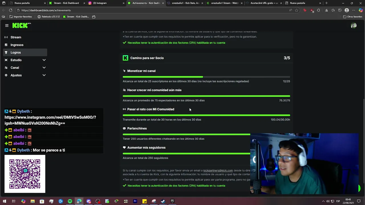The image size is (365, 205).
Task: Open the Stream - Kick Dashboard bookmark
Action: 76,17
